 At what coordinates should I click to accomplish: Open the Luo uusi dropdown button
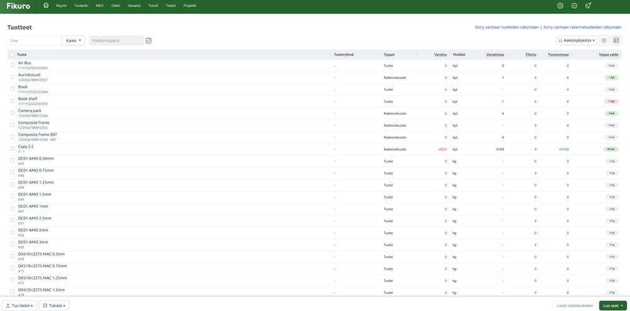[613, 305]
